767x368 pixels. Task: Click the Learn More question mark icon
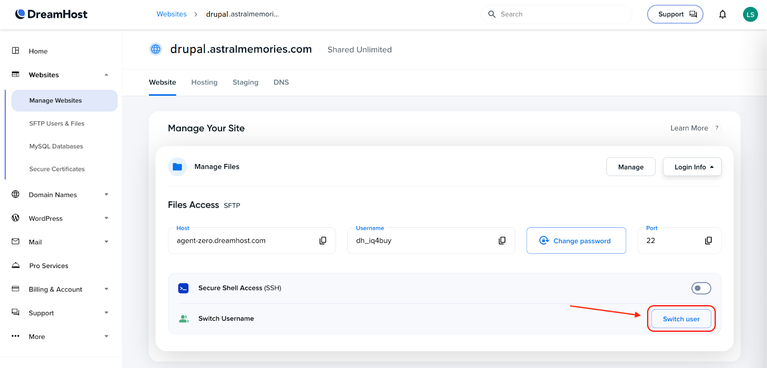(x=717, y=128)
